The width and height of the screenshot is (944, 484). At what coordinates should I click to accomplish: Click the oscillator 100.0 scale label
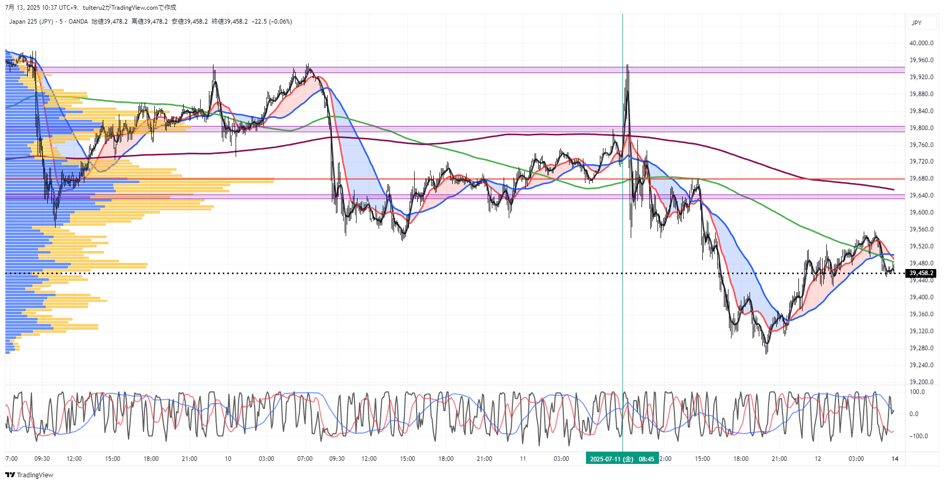coord(917,392)
